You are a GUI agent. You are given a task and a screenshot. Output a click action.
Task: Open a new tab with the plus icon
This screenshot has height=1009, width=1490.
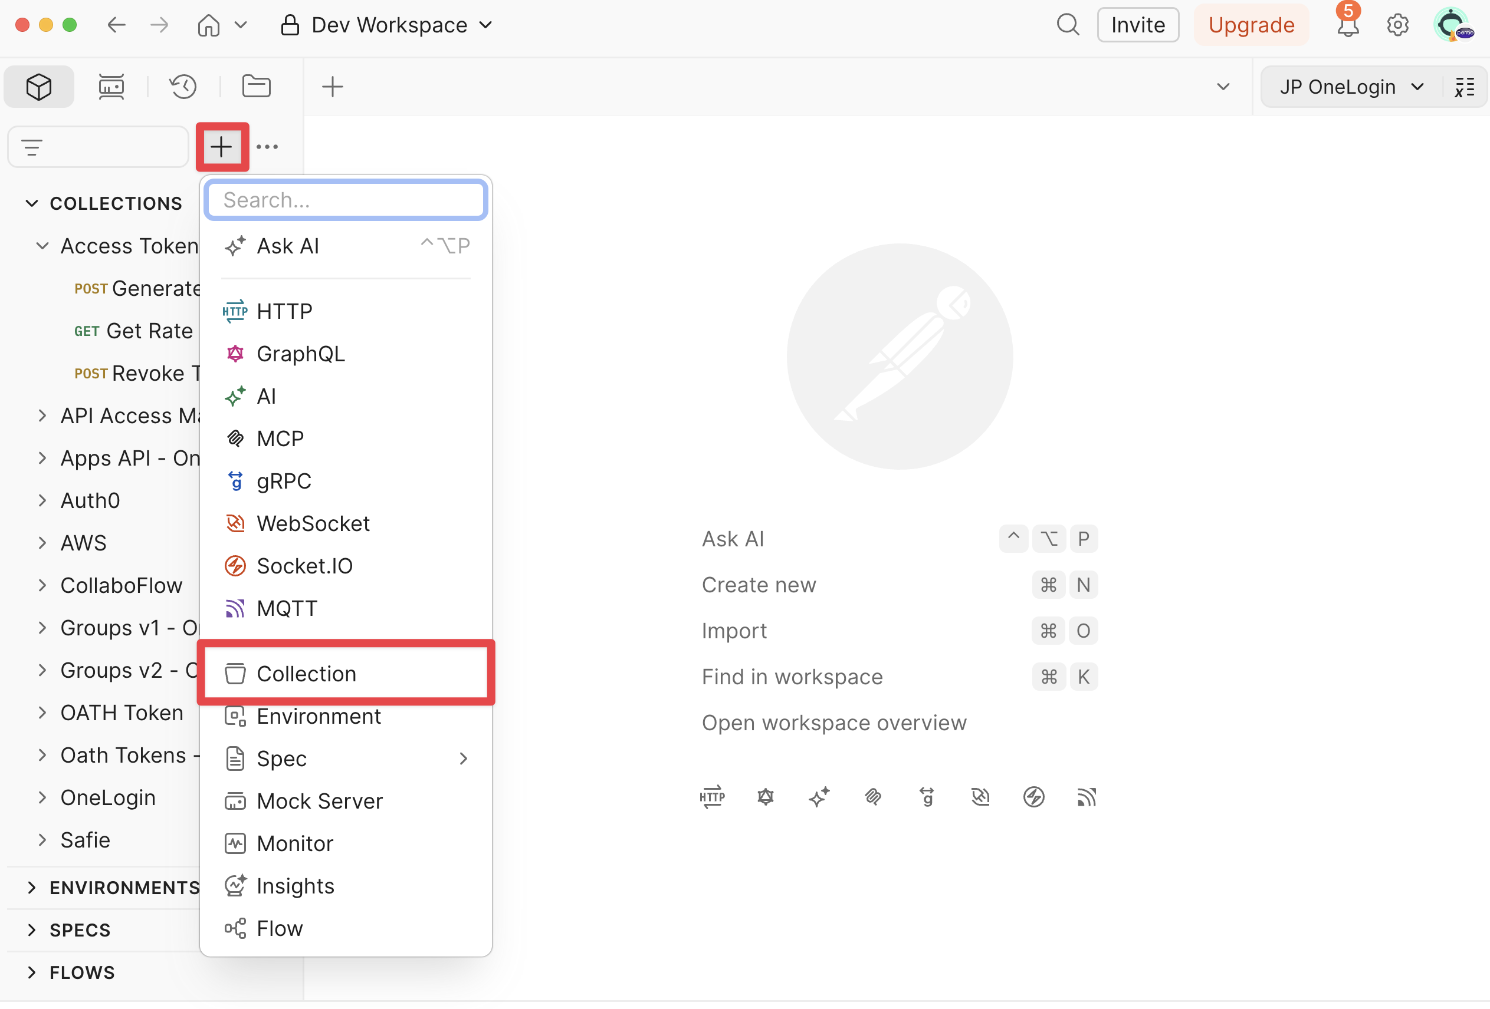[332, 87]
